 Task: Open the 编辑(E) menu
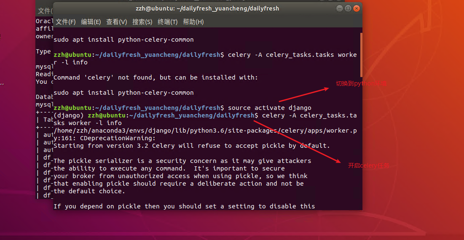pyautogui.click(x=91, y=22)
